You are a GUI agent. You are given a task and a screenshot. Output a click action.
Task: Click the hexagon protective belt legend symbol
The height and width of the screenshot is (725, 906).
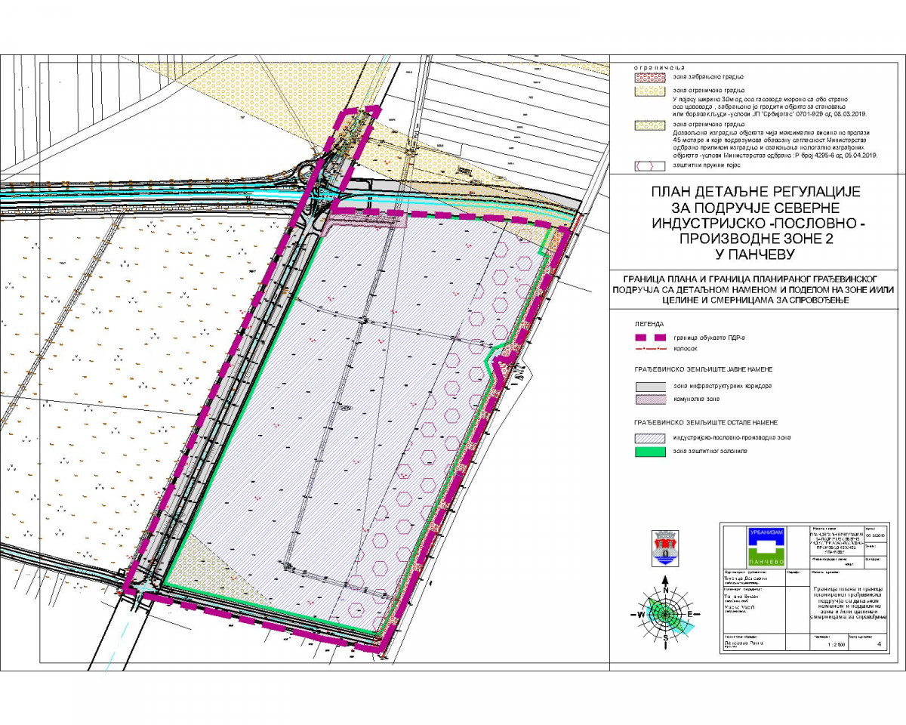tap(649, 164)
